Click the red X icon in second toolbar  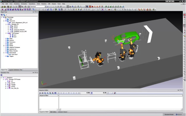2,9
